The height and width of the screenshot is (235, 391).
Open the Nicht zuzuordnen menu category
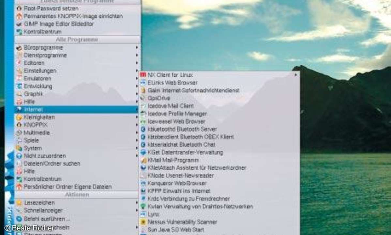click(x=77, y=156)
